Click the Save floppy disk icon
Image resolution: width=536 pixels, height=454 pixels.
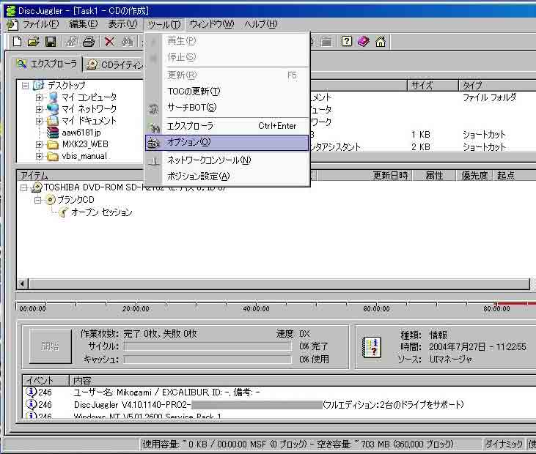[x=51, y=42]
